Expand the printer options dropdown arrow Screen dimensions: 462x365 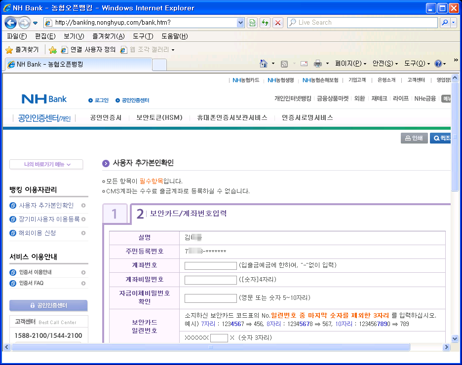[327, 64]
